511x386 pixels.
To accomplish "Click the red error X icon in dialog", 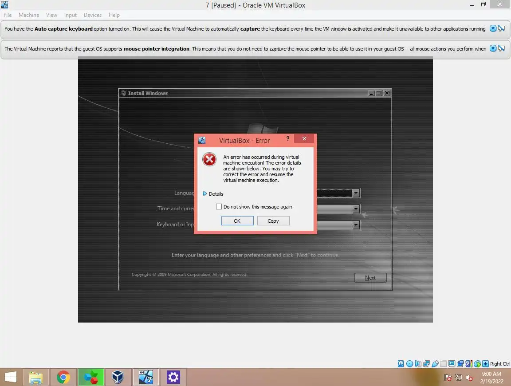I will 209,159.
